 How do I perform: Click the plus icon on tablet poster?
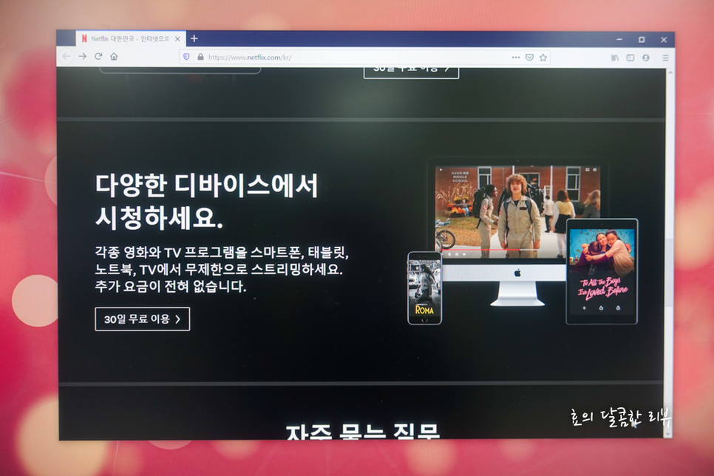pos(584,308)
